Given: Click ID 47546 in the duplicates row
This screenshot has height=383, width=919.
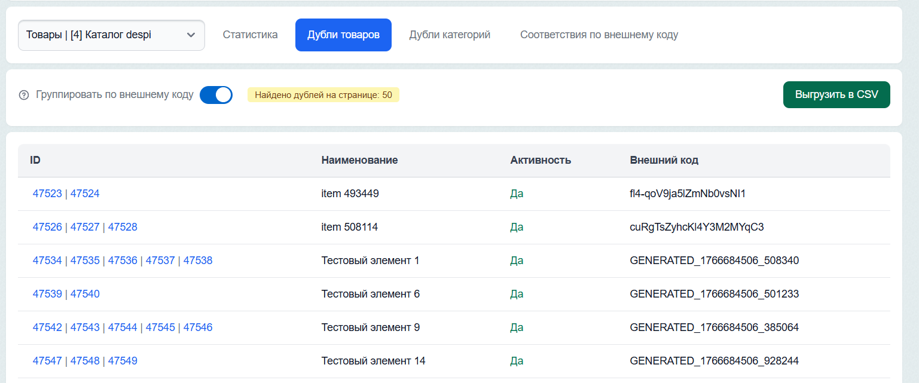Looking at the screenshot, I should point(197,327).
